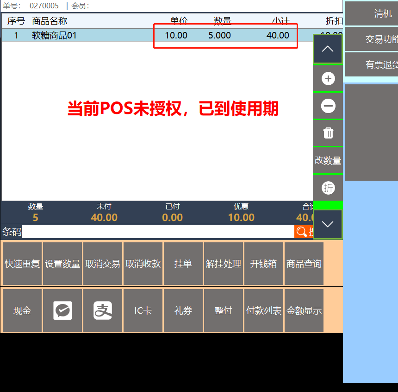The height and width of the screenshot is (392, 398).
Task: Click the 序号 column header
Action: click(x=16, y=21)
